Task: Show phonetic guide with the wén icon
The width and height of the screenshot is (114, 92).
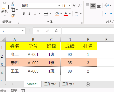Action: coord(77,14)
